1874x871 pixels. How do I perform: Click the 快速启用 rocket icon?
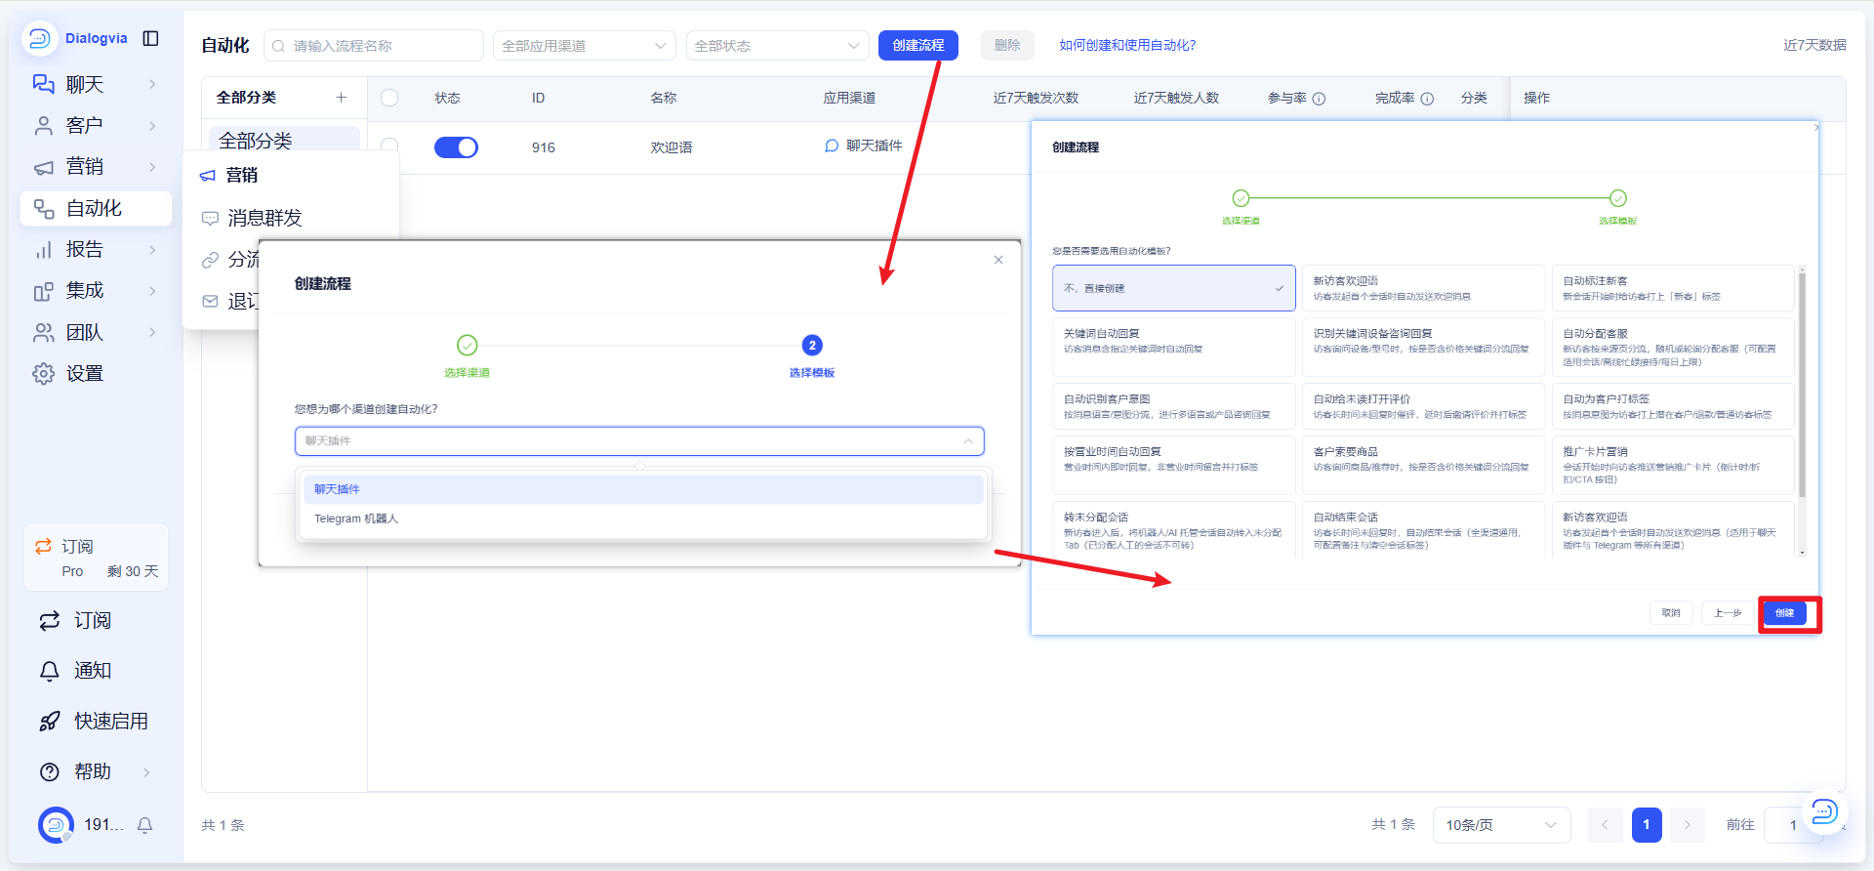point(50,722)
